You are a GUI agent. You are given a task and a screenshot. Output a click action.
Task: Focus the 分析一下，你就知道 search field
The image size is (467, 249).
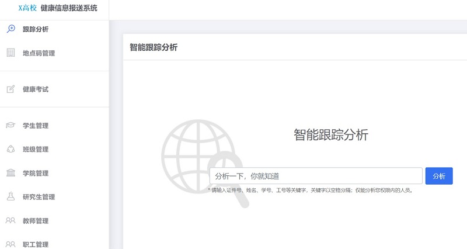click(x=315, y=176)
